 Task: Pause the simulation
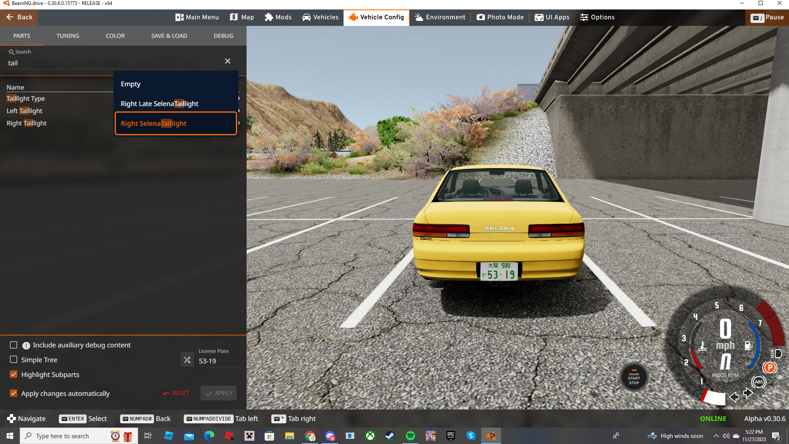[767, 17]
